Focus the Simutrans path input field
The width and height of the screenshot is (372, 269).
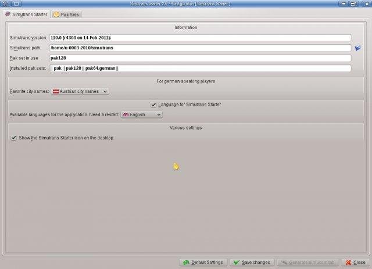[x=200, y=48]
